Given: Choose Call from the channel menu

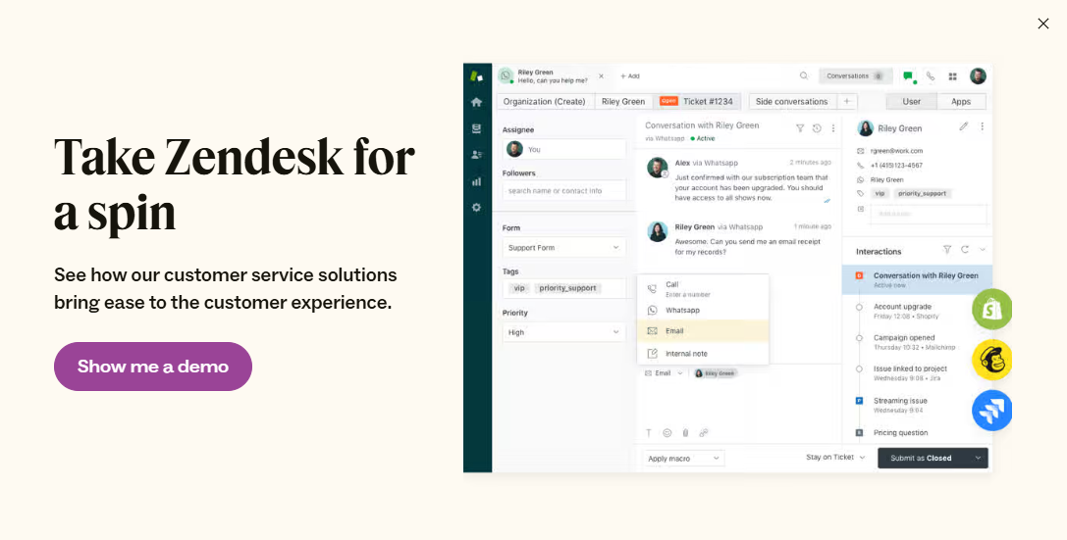Looking at the screenshot, I should 703,289.
